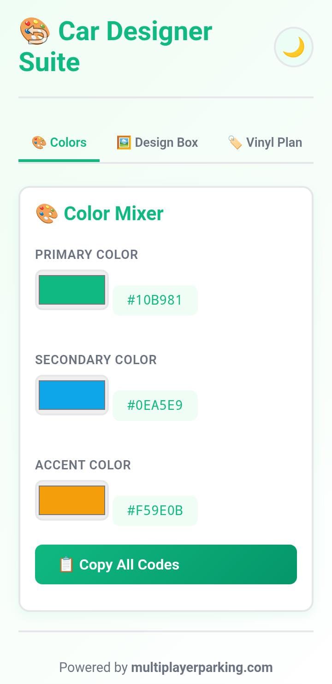The image size is (332, 684).
Task: Open the green primary color picker
Action: click(72, 290)
